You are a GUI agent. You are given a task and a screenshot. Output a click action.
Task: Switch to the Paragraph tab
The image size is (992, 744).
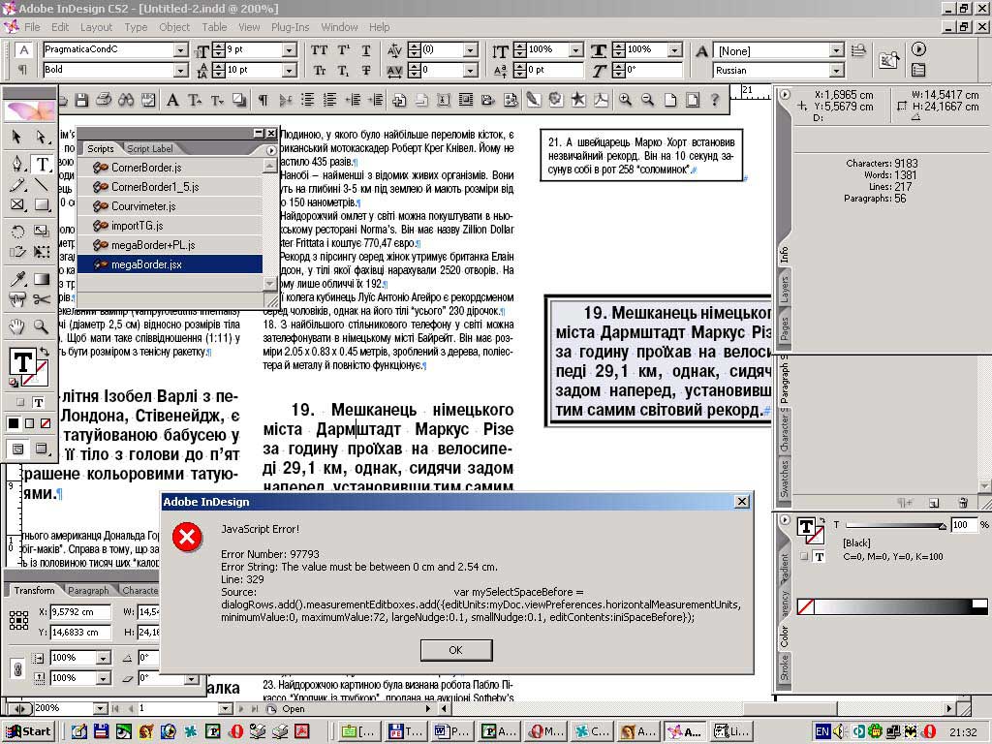[88, 590]
